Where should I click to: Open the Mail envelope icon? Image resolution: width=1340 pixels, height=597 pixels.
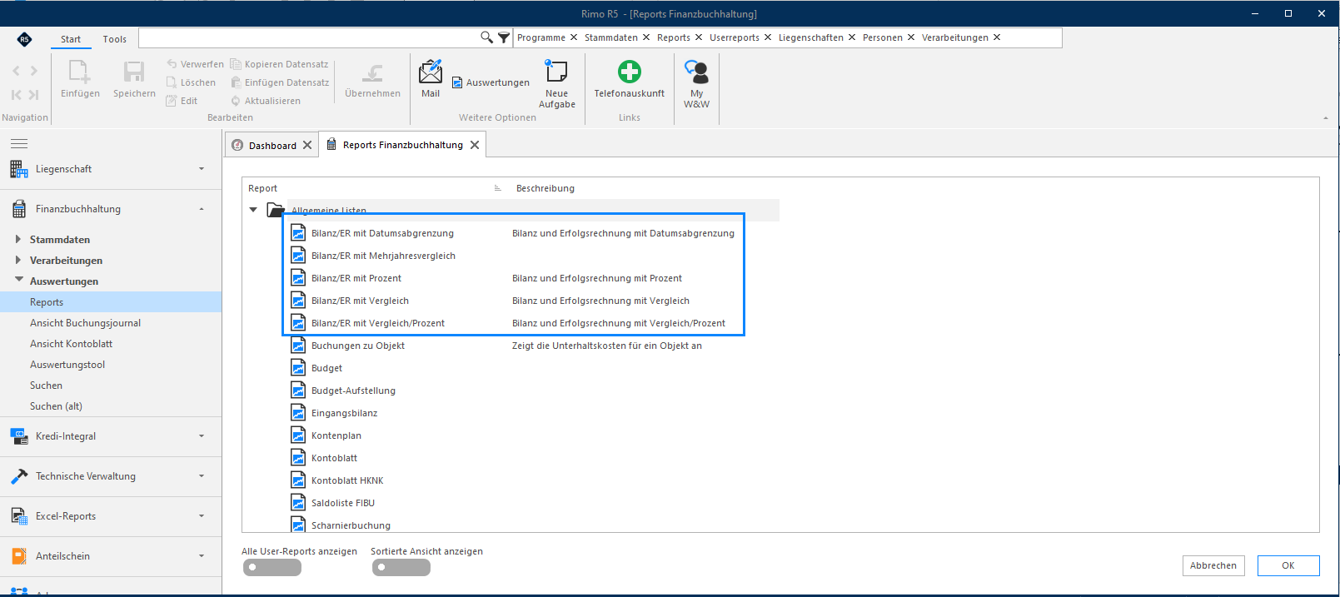tap(431, 72)
